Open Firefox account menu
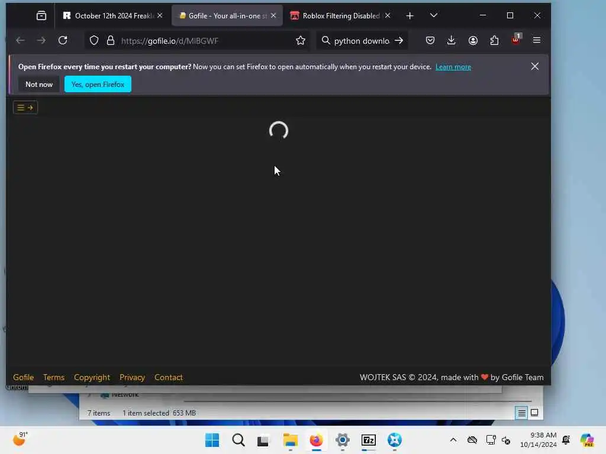The height and width of the screenshot is (454, 606). coord(473,40)
